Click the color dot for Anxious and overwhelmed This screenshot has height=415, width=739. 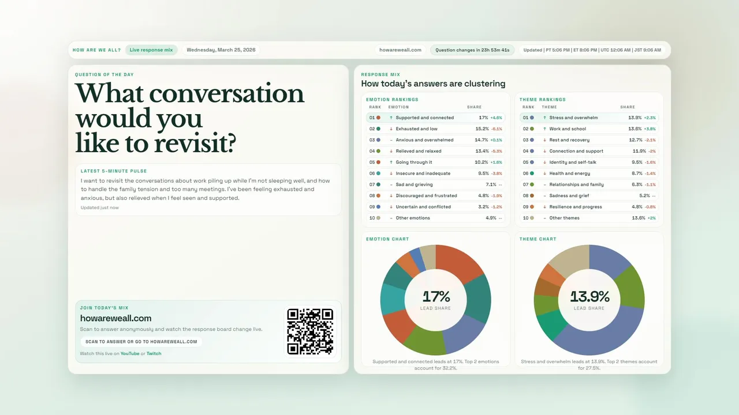coord(378,140)
